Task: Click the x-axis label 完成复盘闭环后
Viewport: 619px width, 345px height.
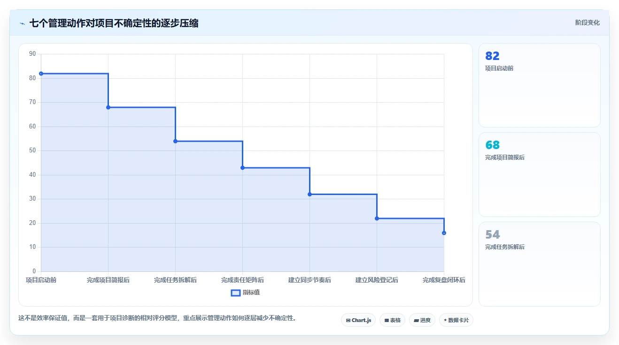Action: [x=444, y=280]
